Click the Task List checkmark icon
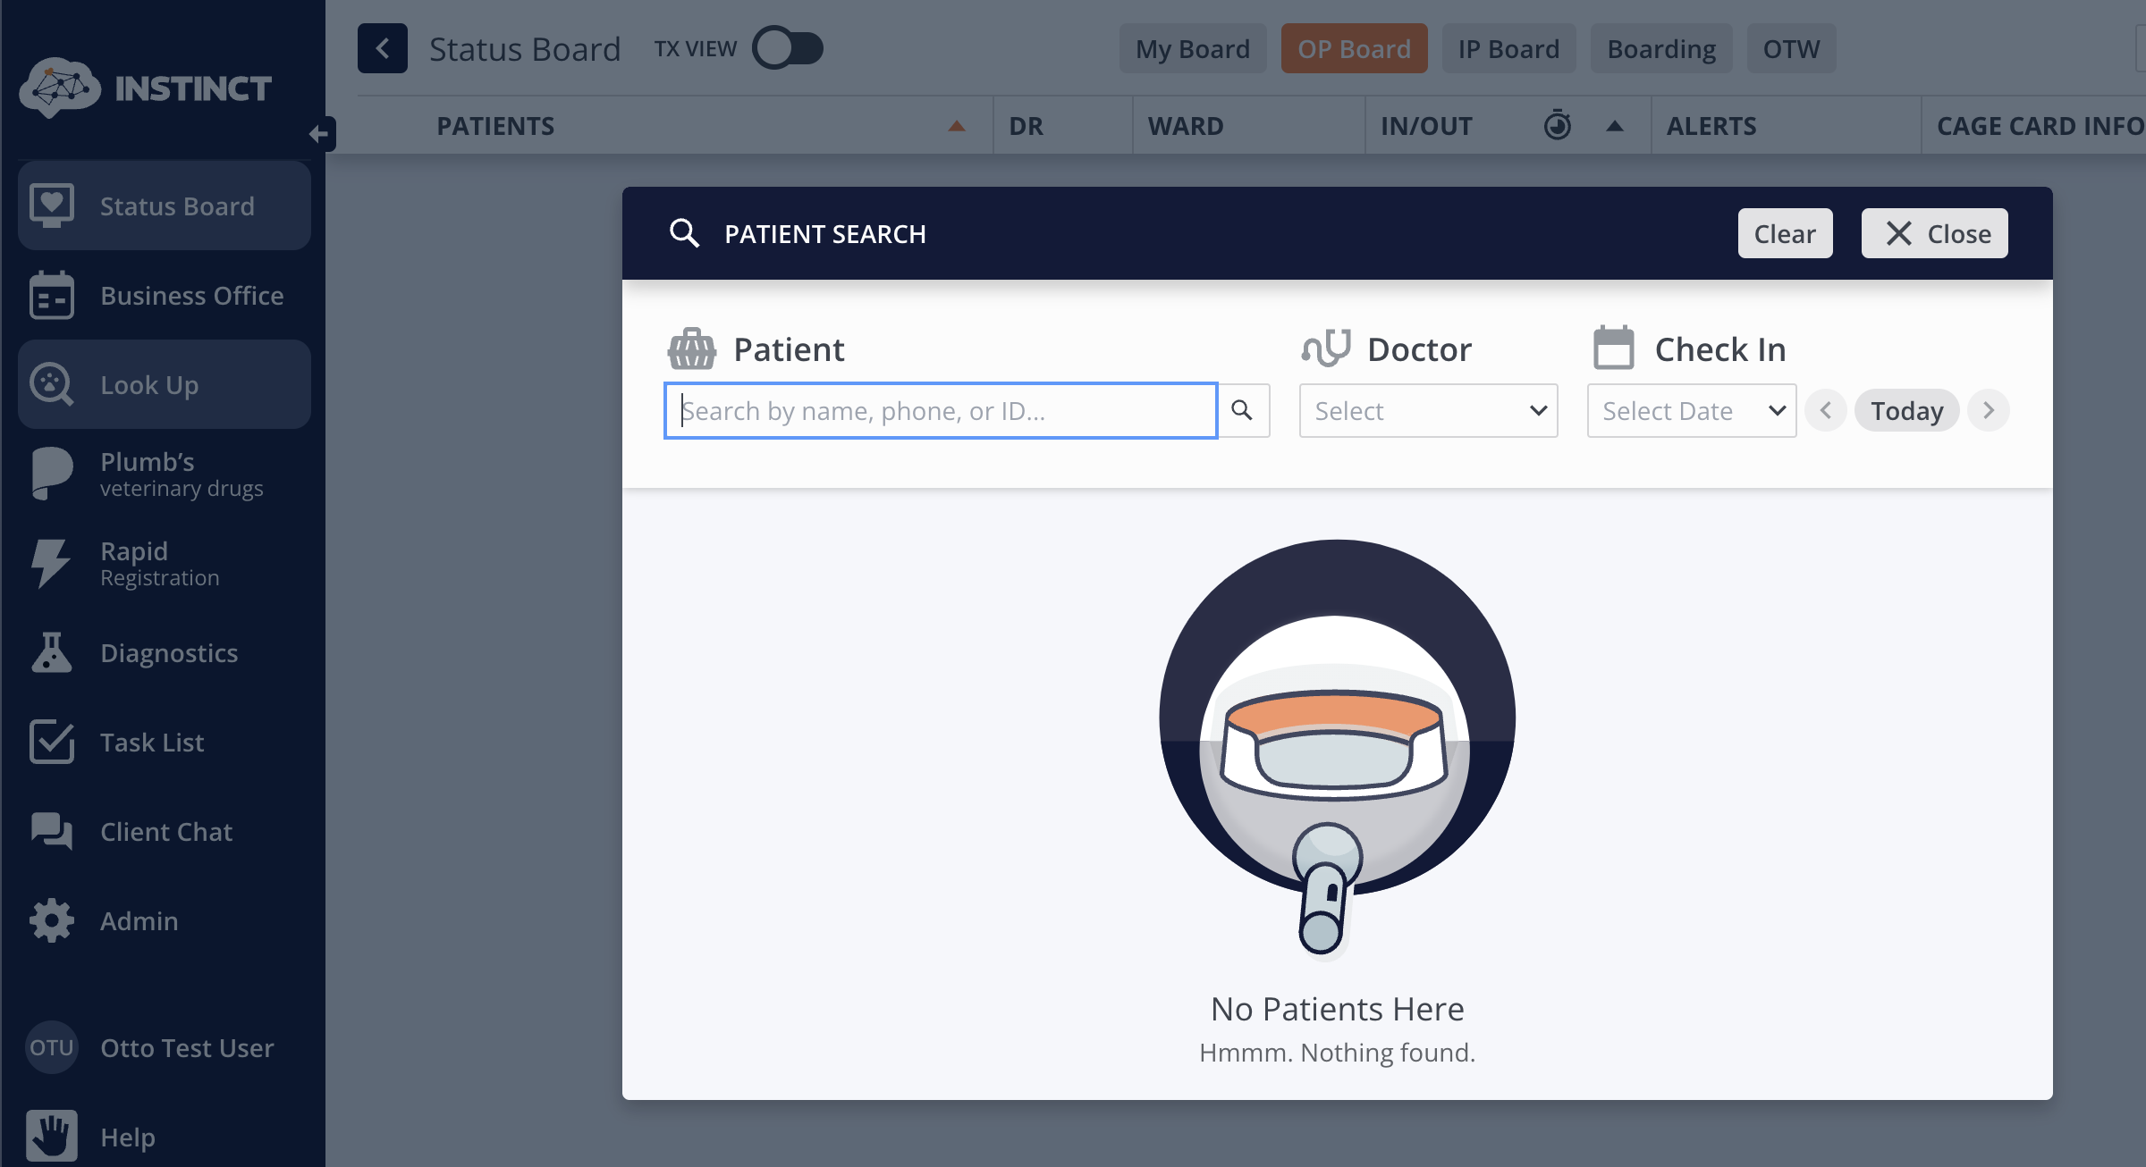 coord(51,742)
